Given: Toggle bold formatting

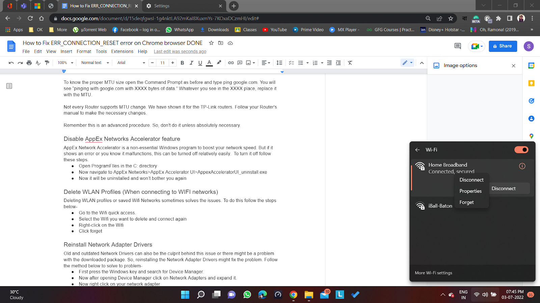Looking at the screenshot, I should [182, 63].
